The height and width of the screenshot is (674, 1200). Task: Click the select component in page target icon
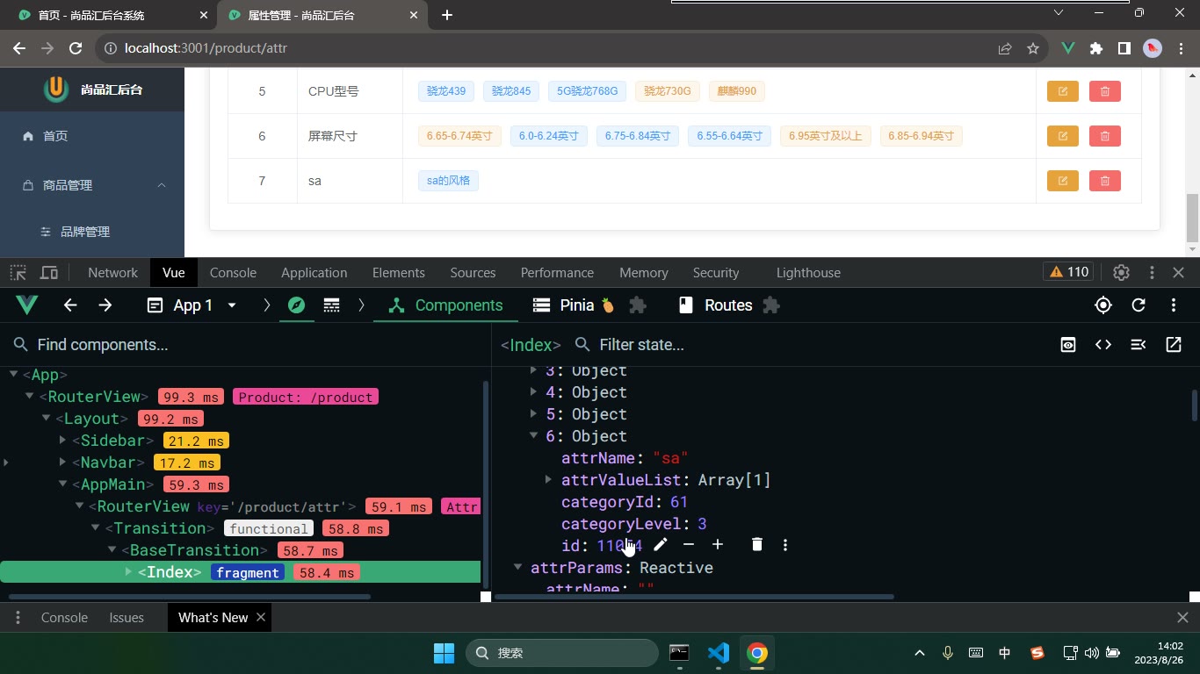click(1103, 305)
